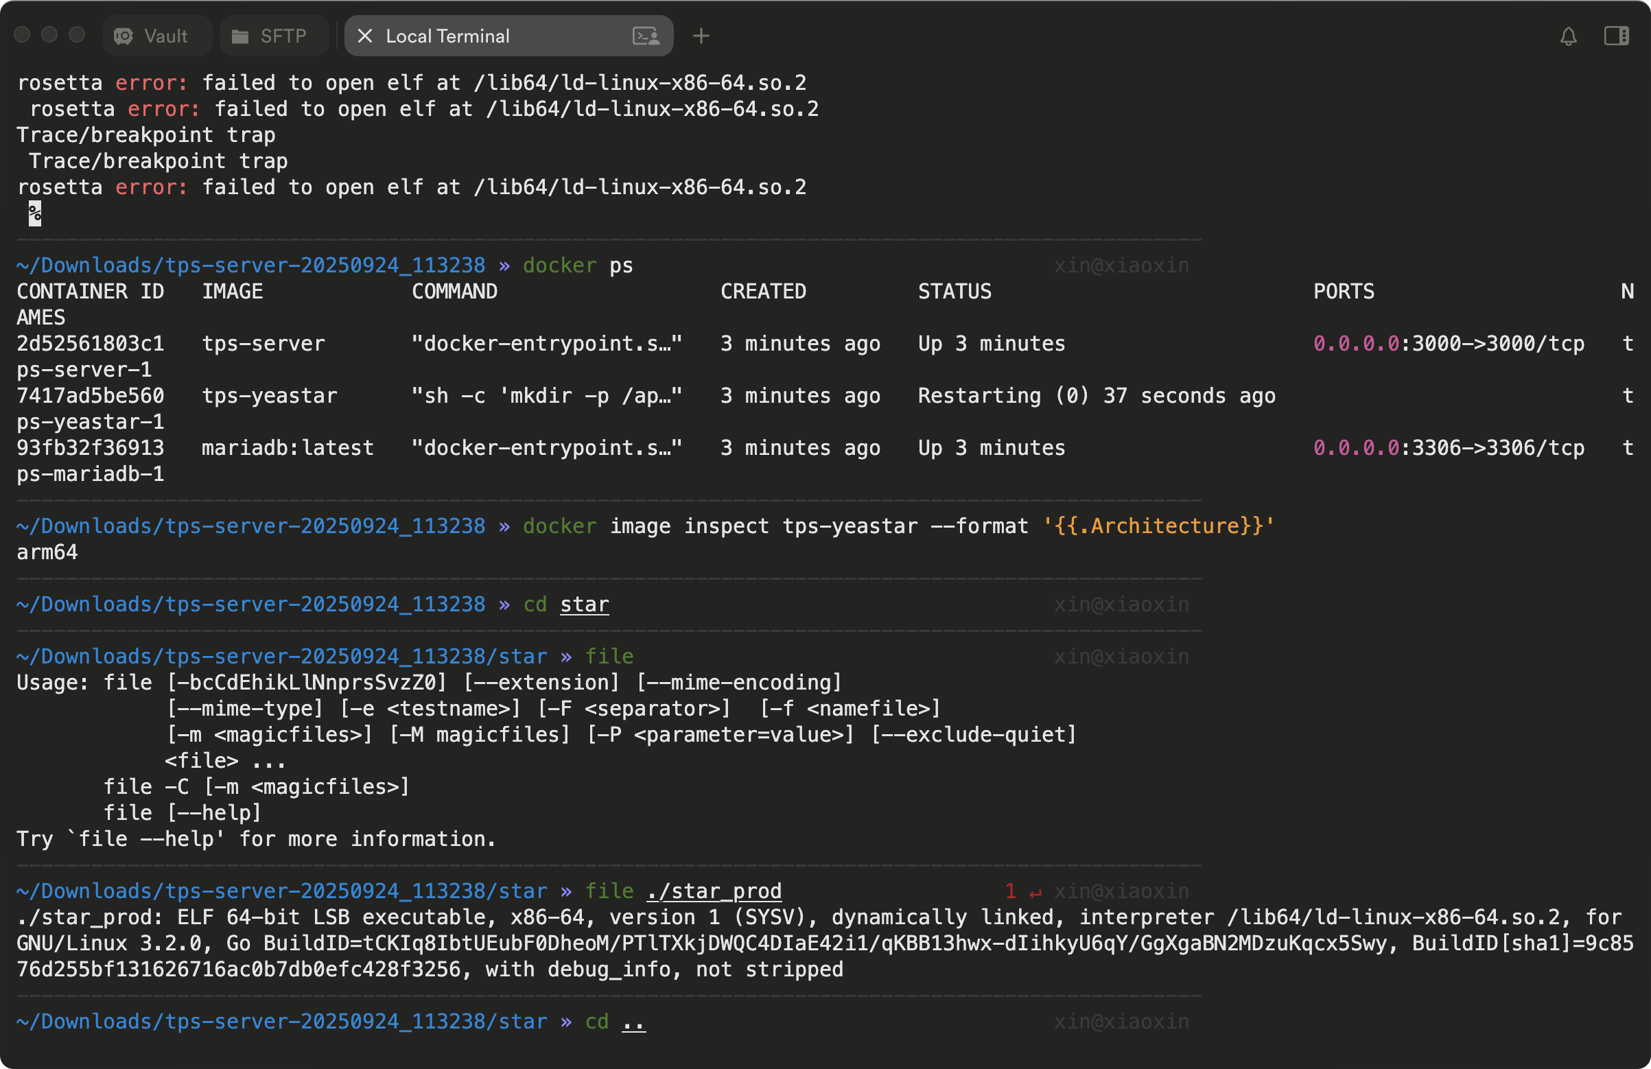Click the red window close button

[x=22, y=35]
